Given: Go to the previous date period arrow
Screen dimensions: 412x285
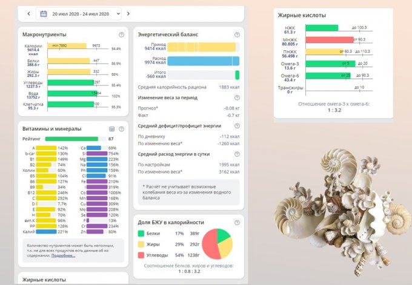Looking at the screenshot, I should point(28,13).
